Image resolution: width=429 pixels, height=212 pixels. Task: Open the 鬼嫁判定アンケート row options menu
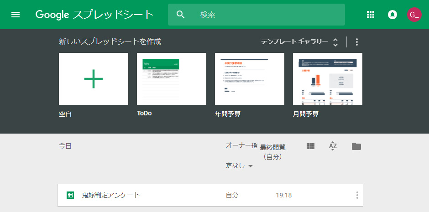point(357,195)
